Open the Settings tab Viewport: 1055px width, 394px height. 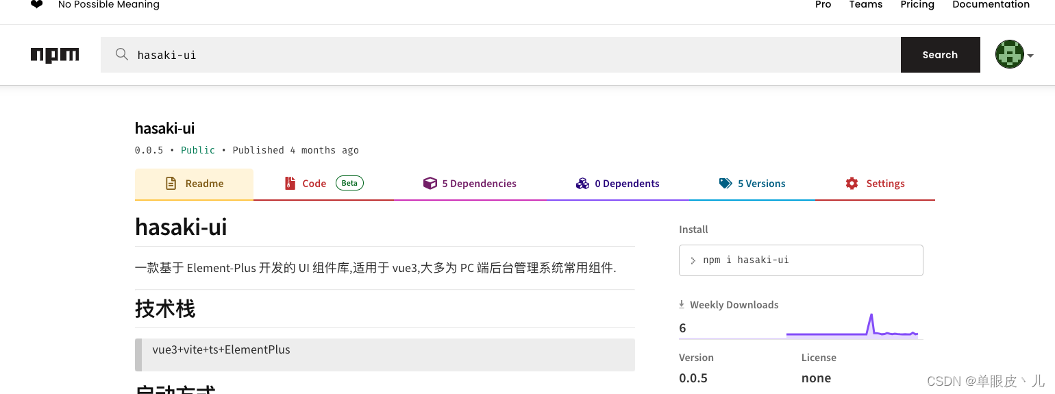tap(875, 184)
